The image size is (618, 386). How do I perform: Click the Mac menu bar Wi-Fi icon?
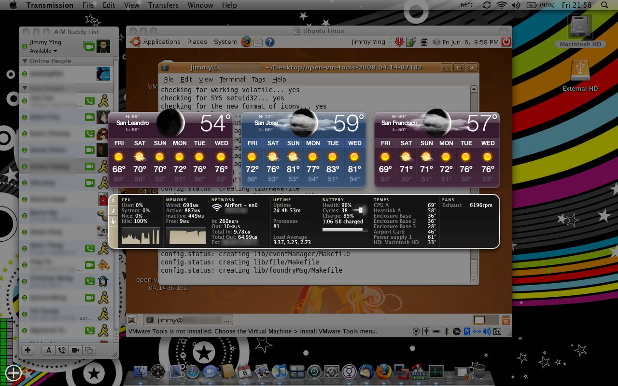(x=501, y=5)
